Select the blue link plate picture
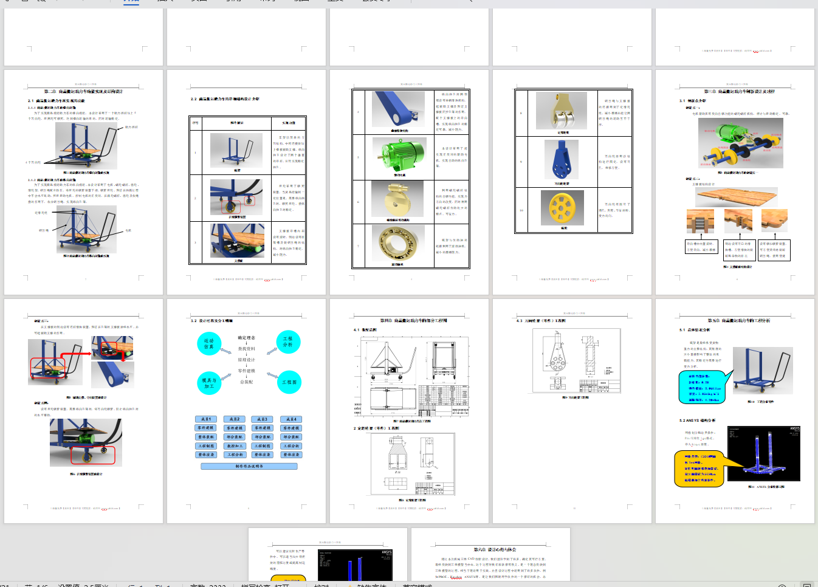The width and height of the screenshot is (818, 587). click(562, 160)
